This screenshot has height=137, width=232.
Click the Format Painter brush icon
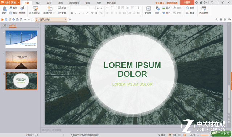click(x=22, y=9)
